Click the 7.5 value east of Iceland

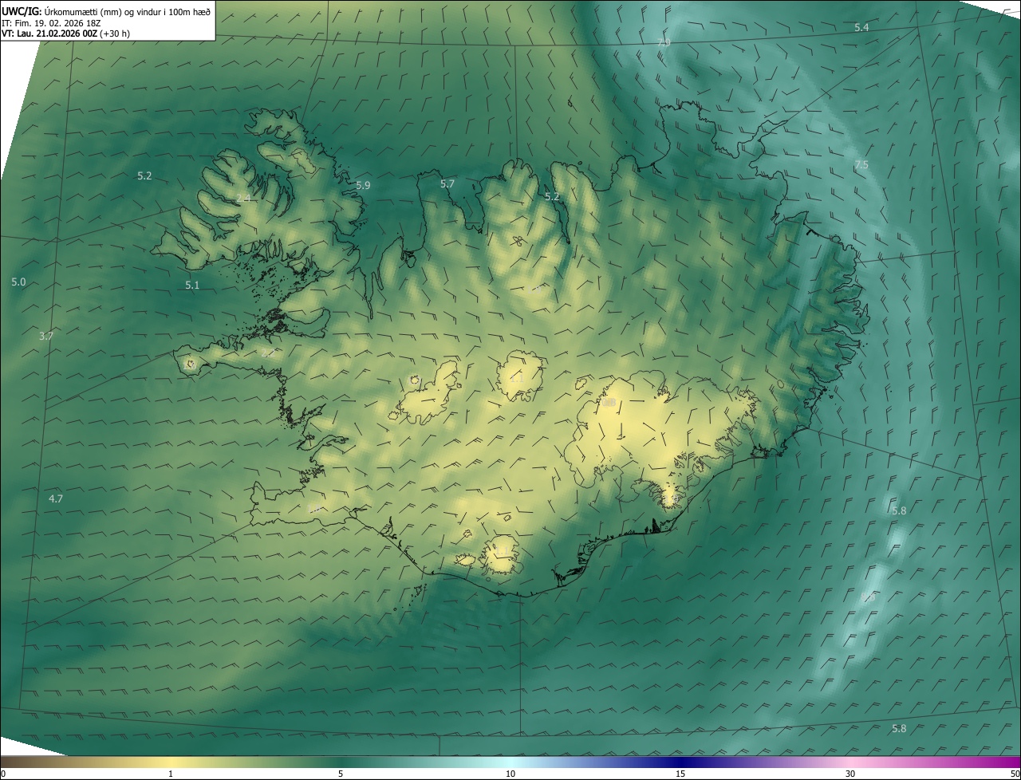click(861, 164)
